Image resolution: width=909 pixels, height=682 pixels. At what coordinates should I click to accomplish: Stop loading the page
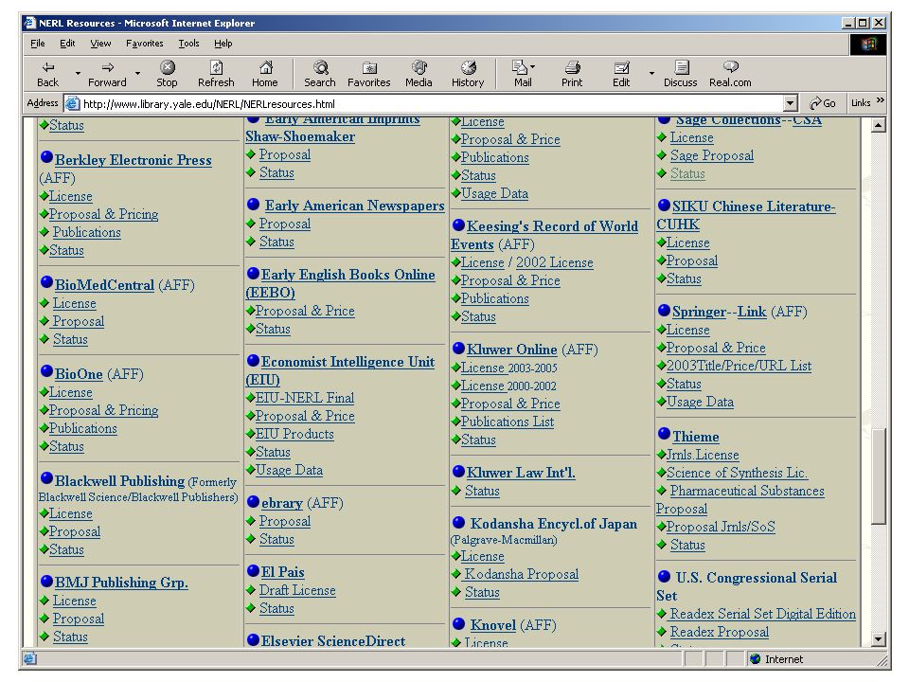click(167, 74)
